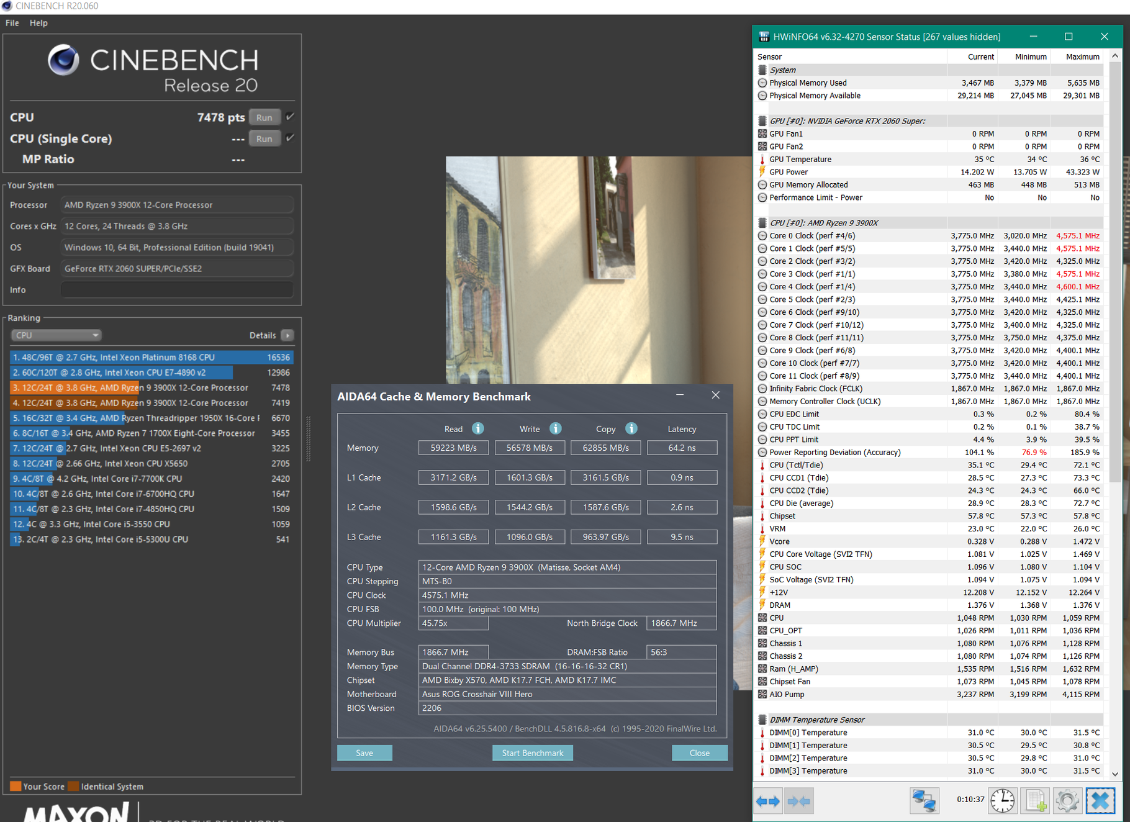Select Core i7-7700K ranking row
This screenshot has width=1130, height=822.
point(151,479)
